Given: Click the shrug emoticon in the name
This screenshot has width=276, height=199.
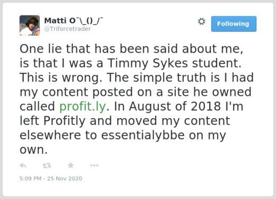Looking at the screenshot, I should (x=90, y=21).
